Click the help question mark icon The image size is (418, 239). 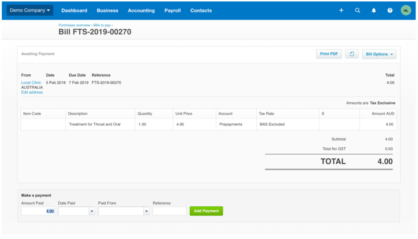pos(390,10)
